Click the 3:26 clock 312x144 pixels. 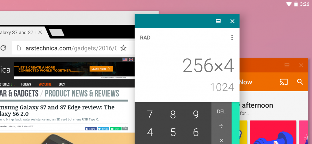(x=304, y=4)
